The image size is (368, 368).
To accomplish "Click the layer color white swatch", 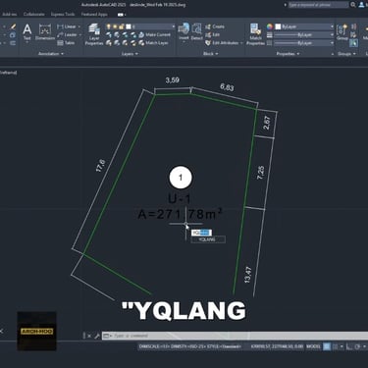I will [x=129, y=26].
